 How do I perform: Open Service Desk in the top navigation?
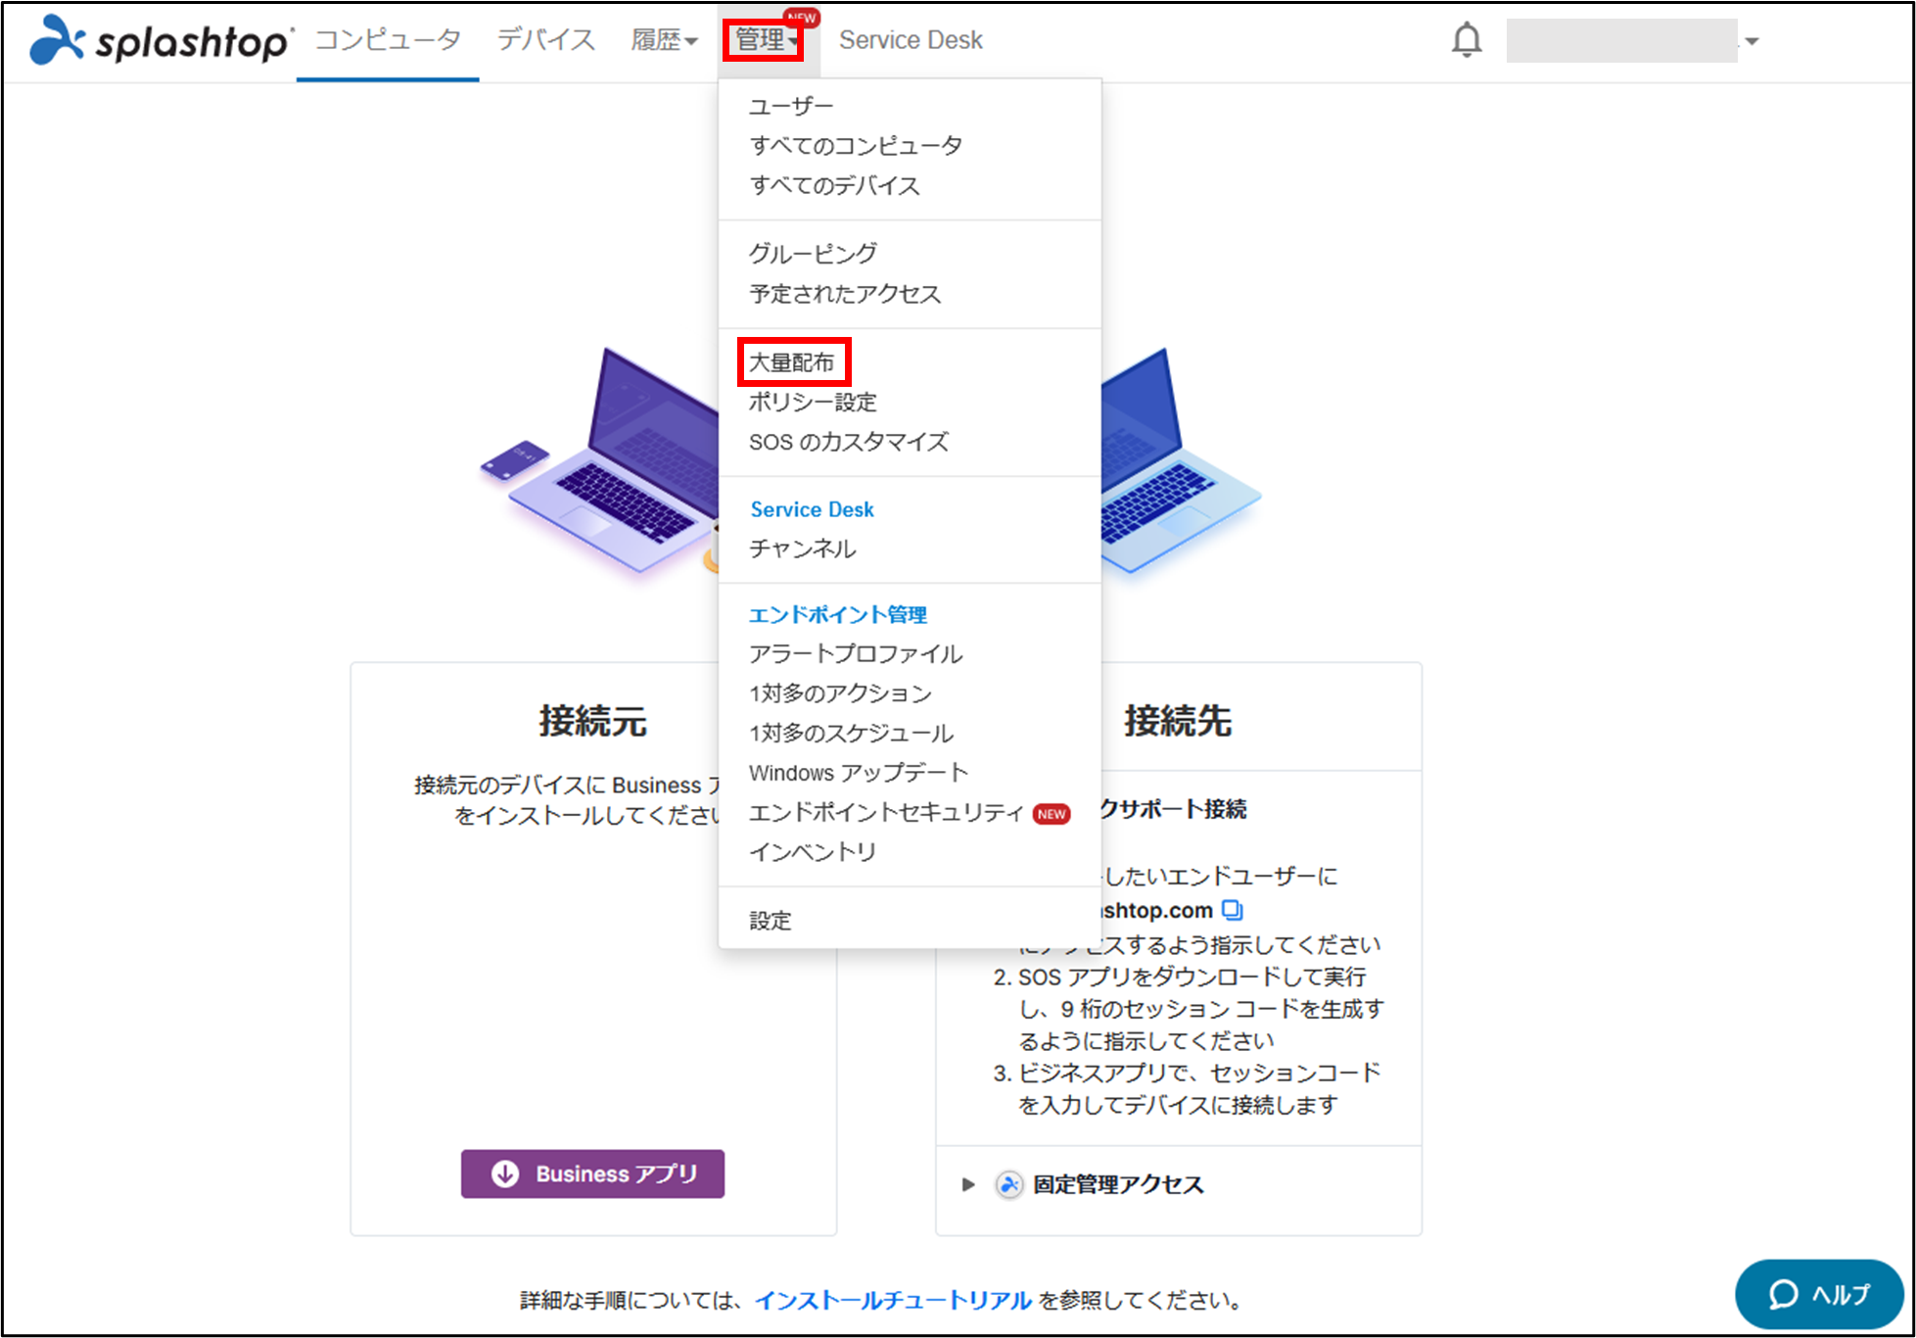tap(911, 40)
